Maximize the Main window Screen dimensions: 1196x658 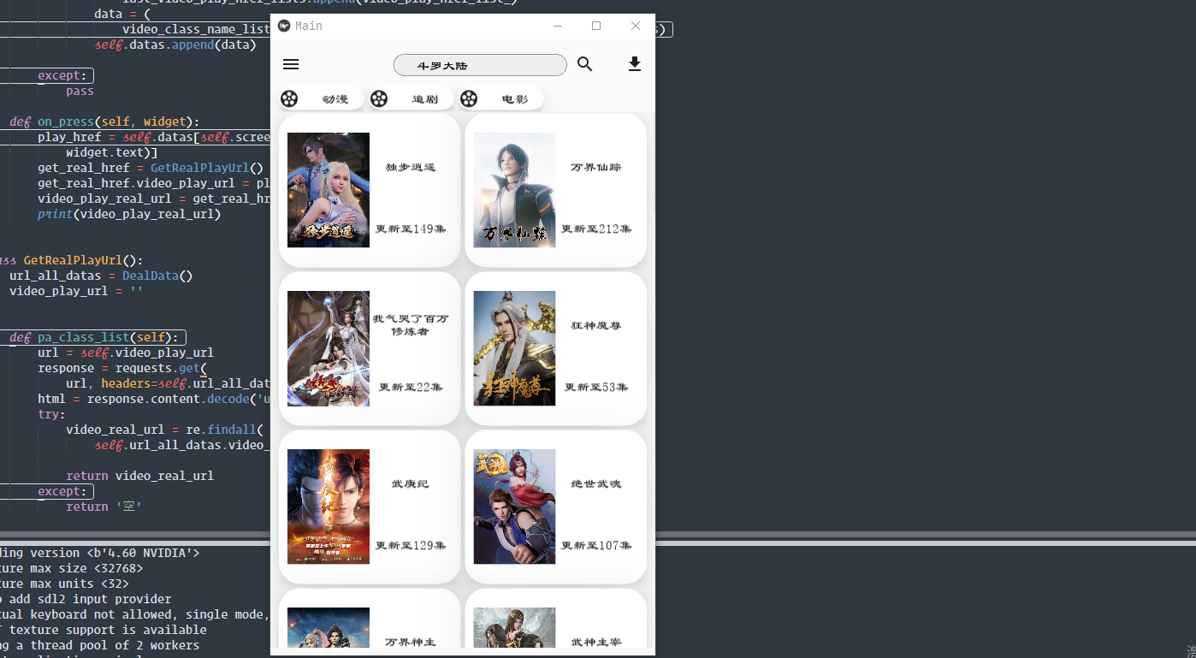596,26
